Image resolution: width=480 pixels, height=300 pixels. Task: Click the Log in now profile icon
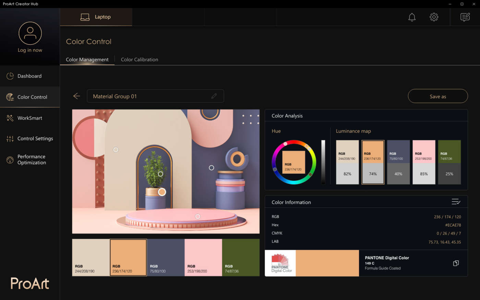tap(30, 34)
